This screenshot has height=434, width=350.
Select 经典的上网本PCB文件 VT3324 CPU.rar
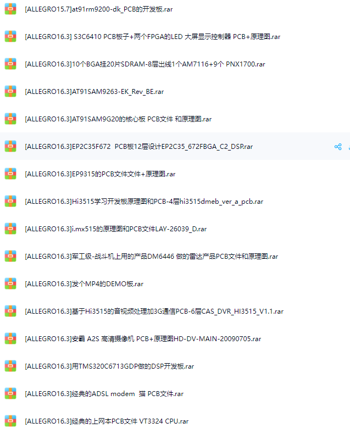(x=107, y=421)
